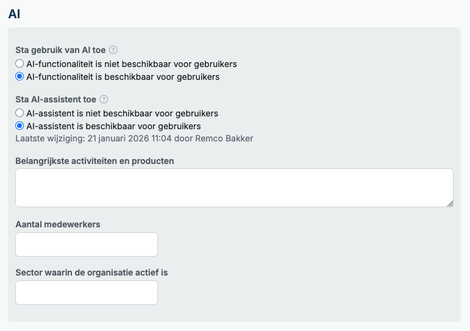Open help icon beside 'Sta AI-assistent toe'
The height and width of the screenshot is (331, 470).
[x=104, y=99]
